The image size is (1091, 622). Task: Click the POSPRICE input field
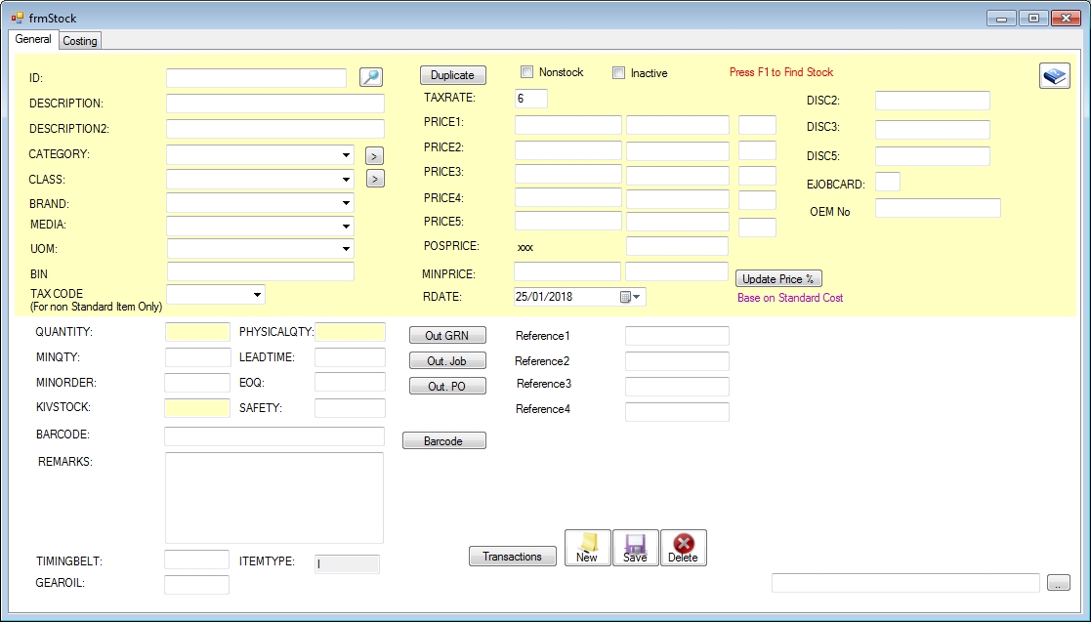[677, 246]
